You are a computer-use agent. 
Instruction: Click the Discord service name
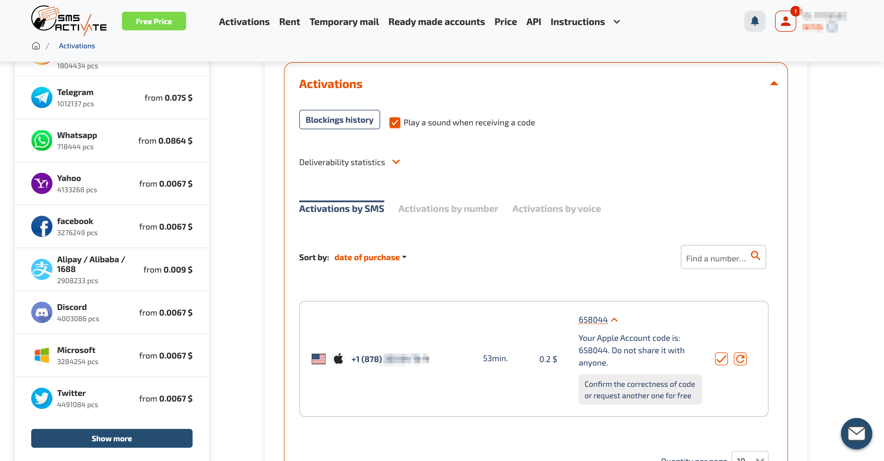(72, 307)
